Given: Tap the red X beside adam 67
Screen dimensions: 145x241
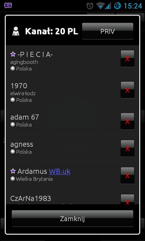Looking at the screenshot, I should [127, 121].
